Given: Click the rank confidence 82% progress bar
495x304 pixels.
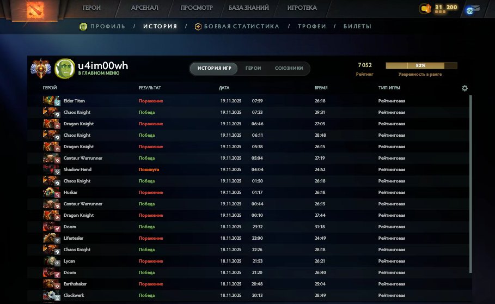Looking at the screenshot, I should (421, 65).
